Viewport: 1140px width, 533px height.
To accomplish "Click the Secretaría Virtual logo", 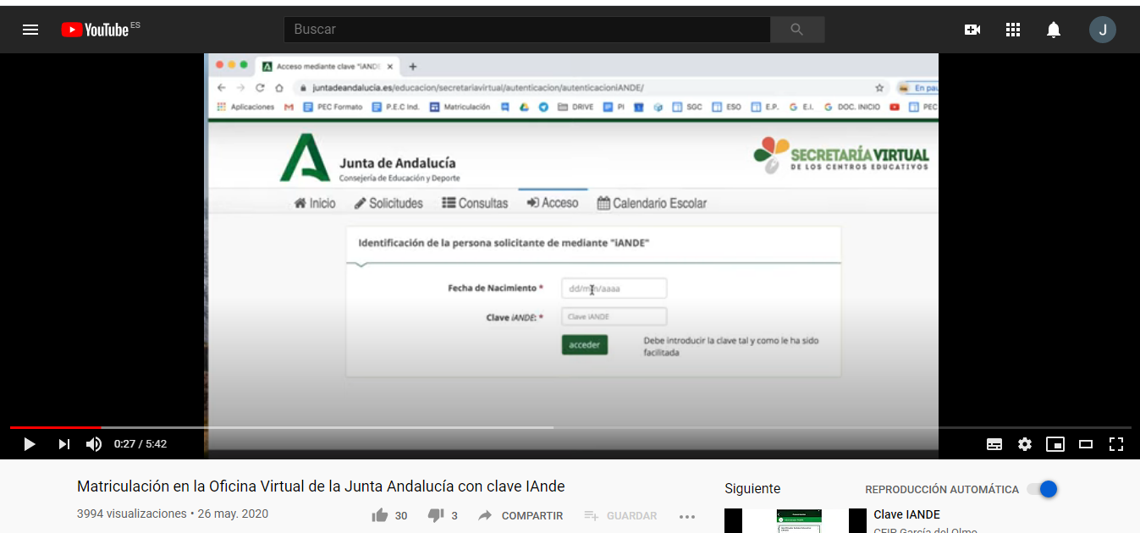I will (x=841, y=155).
